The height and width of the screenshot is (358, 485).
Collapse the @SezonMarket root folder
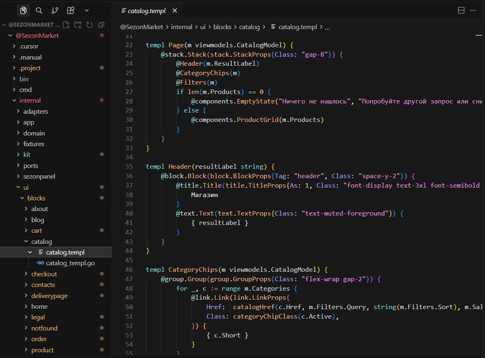(x=10, y=36)
